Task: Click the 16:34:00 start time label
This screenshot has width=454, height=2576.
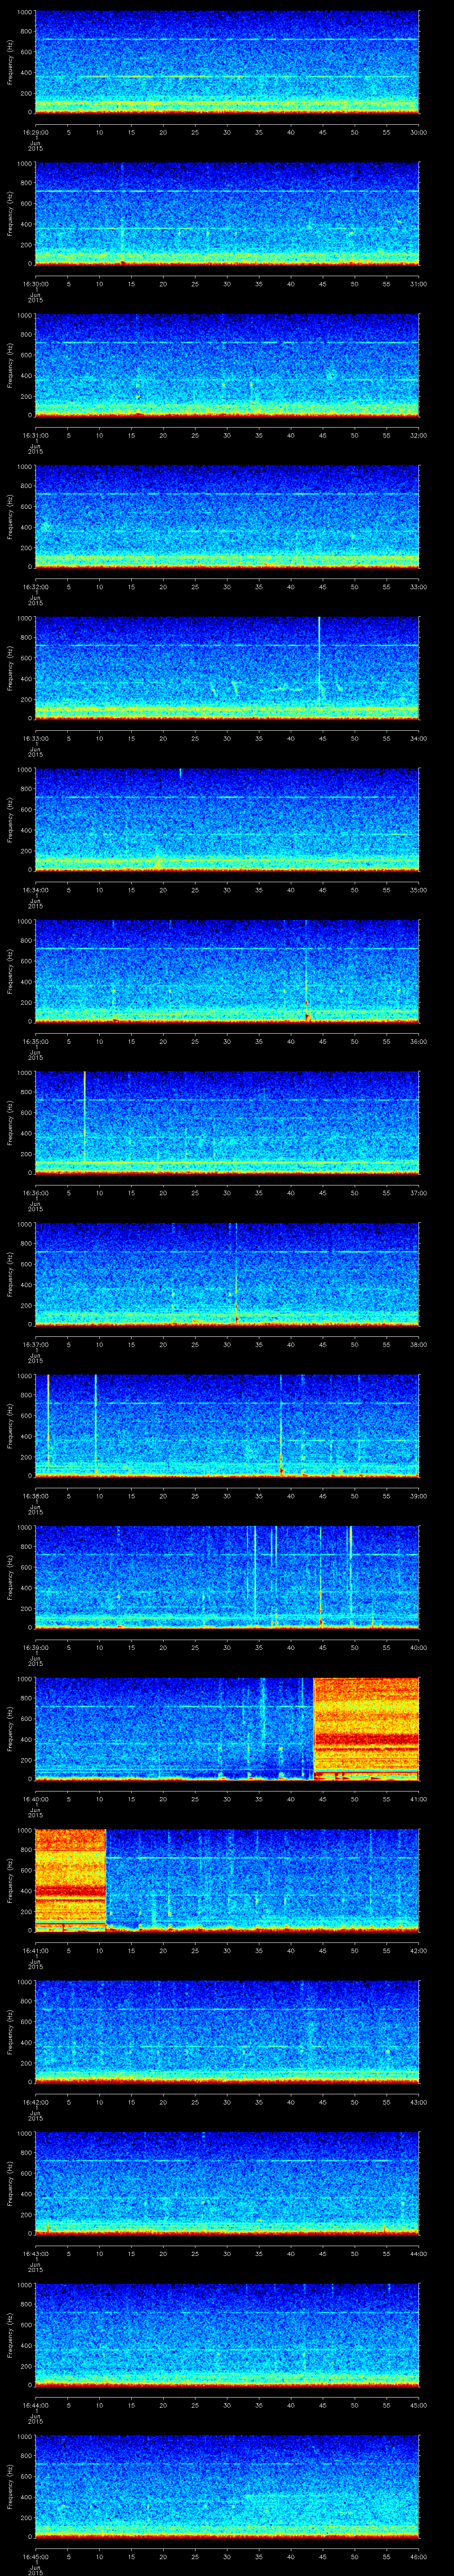Action: (35, 890)
